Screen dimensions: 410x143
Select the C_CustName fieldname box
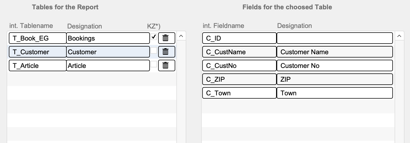239,52
